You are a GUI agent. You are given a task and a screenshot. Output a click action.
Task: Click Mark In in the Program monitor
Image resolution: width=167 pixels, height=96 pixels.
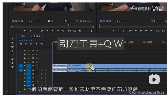(x=119, y=31)
